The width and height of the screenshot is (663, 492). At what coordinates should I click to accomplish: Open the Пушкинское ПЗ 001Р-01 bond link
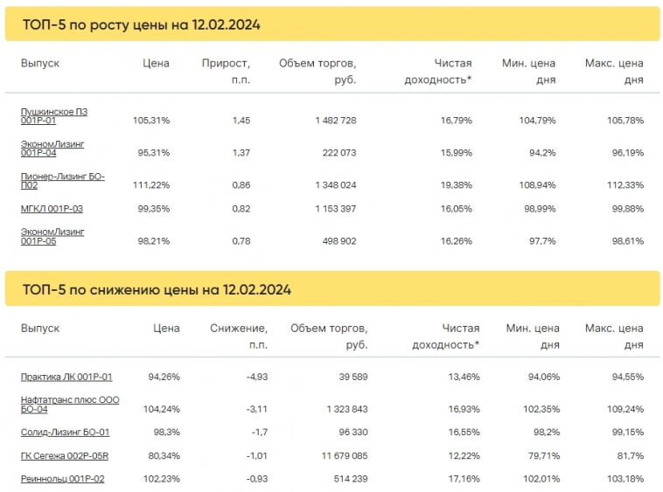pyautogui.click(x=53, y=116)
